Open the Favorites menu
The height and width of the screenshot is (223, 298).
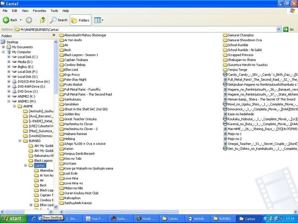(x=39, y=11)
